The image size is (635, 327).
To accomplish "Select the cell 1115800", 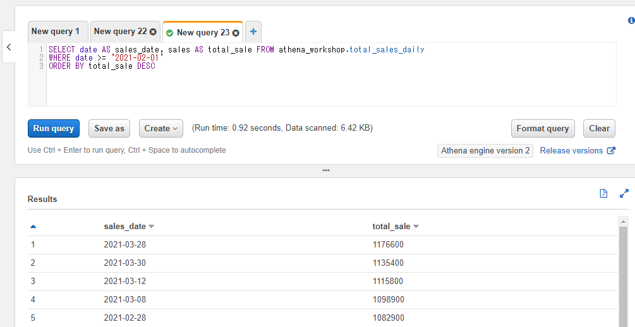I will pyautogui.click(x=387, y=282).
